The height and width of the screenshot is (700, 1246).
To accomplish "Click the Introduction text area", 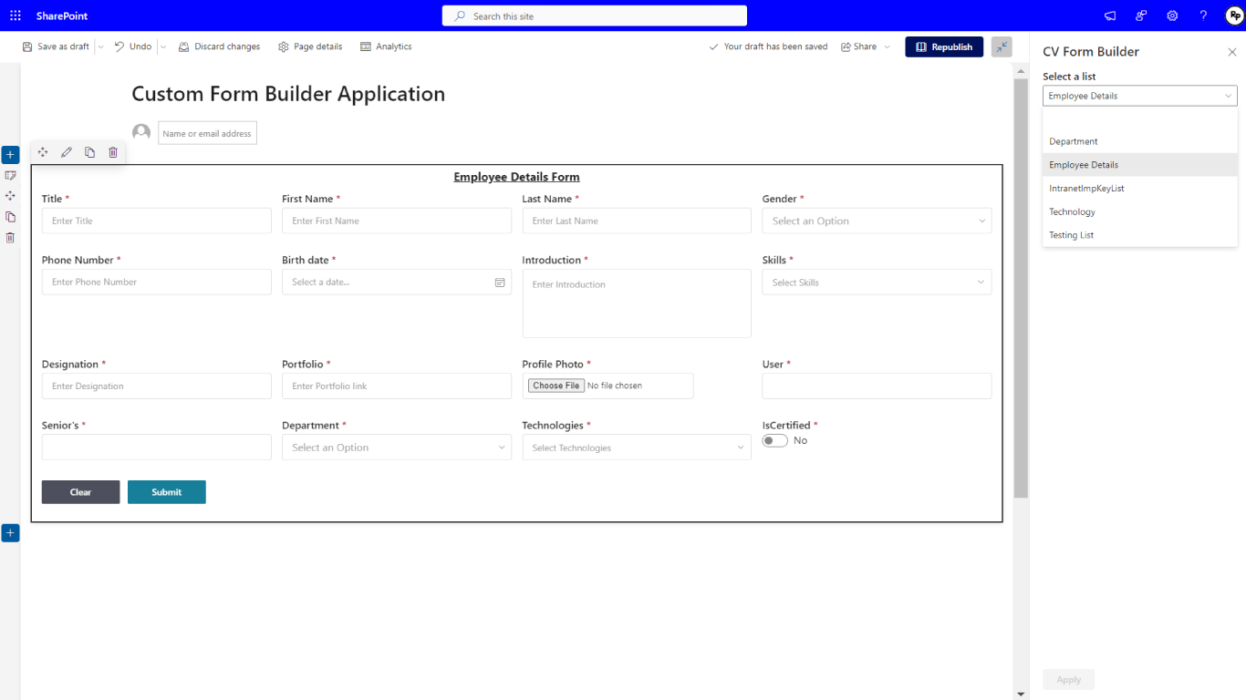I will pos(637,304).
